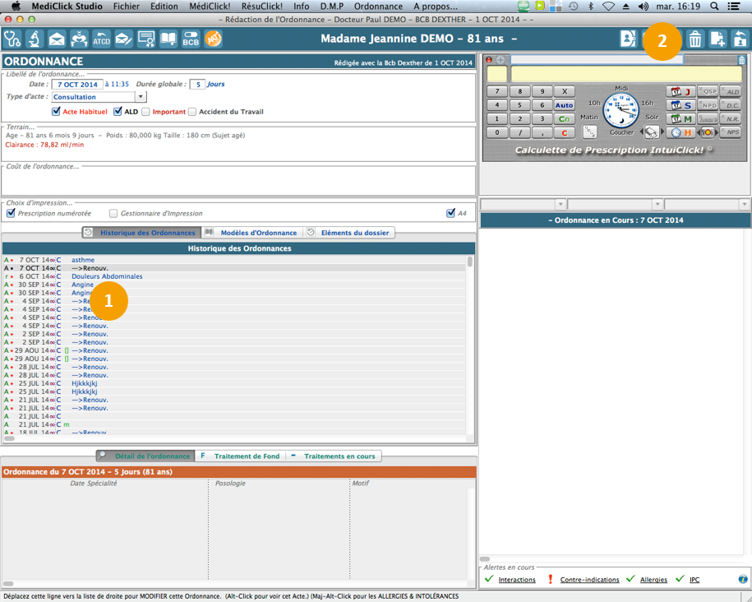Click the orange AAT icon

pos(214,39)
